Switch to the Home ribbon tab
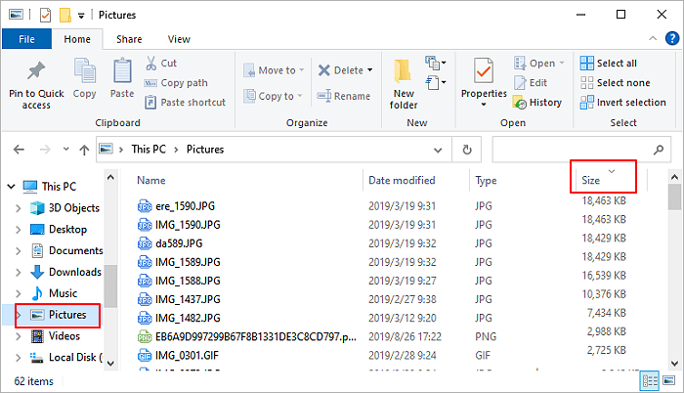This screenshot has height=393, width=684. [77, 39]
